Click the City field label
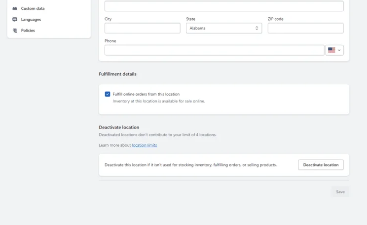This screenshot has width=367, height=225. pos(108,19)
